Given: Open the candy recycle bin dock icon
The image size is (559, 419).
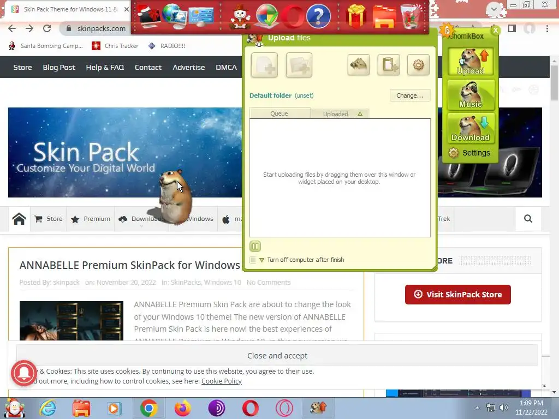Looking at the screenshot, I should tap(412, 16).
